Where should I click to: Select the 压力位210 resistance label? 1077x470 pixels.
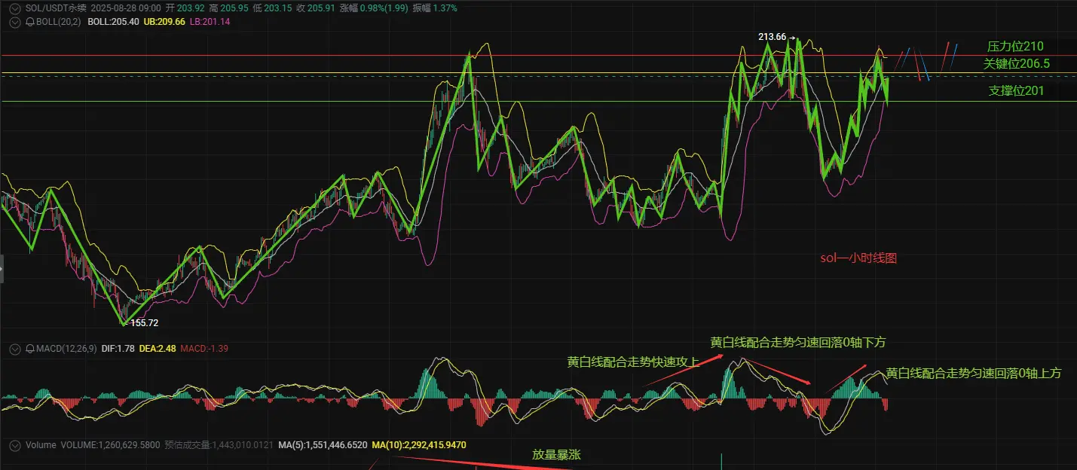coord(1015,47)
